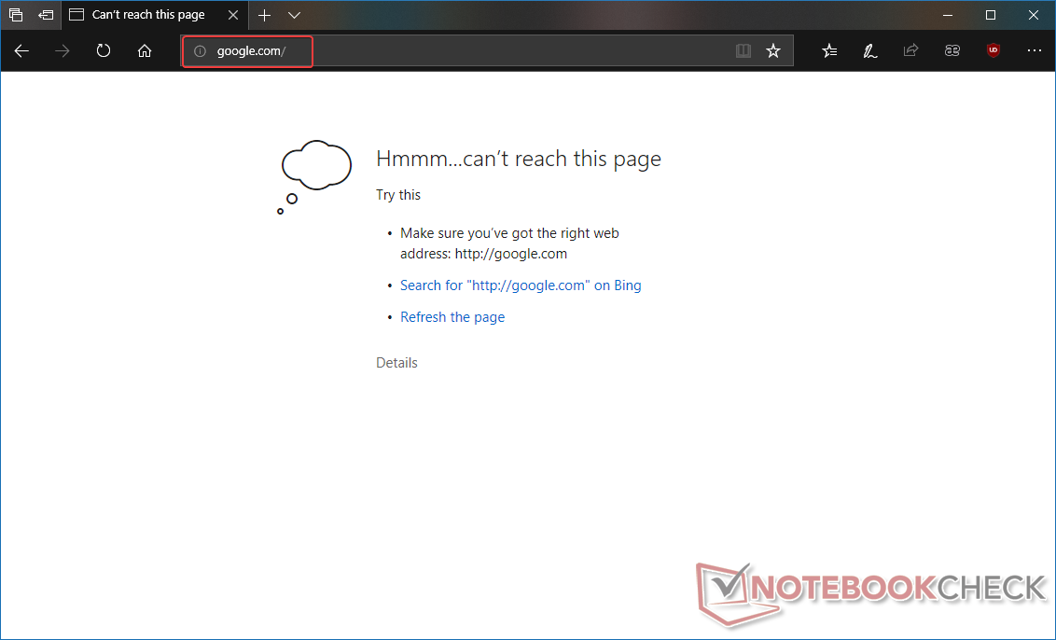Set these tabs aside

pos(46,15)
